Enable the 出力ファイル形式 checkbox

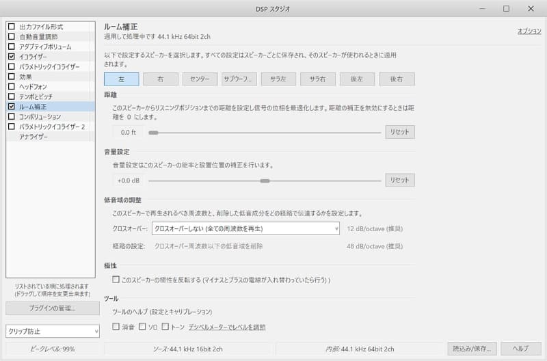pos(12,27)
